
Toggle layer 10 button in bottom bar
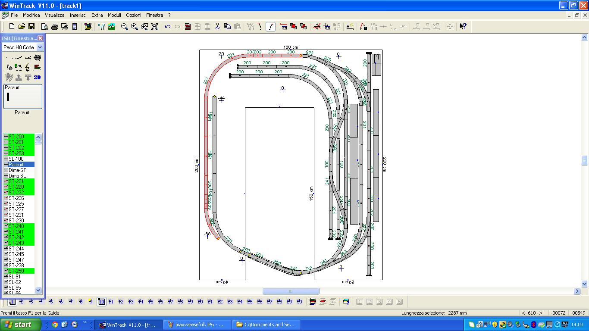click(101, 302)
